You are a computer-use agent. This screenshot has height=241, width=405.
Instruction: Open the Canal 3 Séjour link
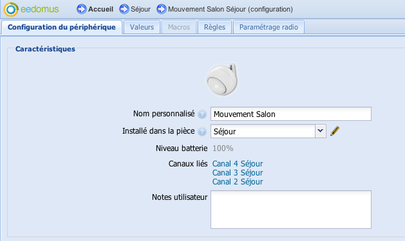238,173
